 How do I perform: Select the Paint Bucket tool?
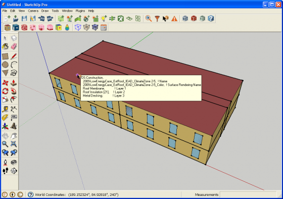tap(5, 46)
